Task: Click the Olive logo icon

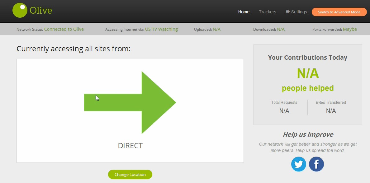Action: point(20,10)
